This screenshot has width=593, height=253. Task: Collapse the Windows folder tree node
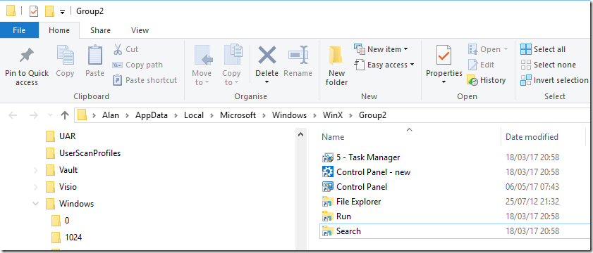click(x=36, y=204)
